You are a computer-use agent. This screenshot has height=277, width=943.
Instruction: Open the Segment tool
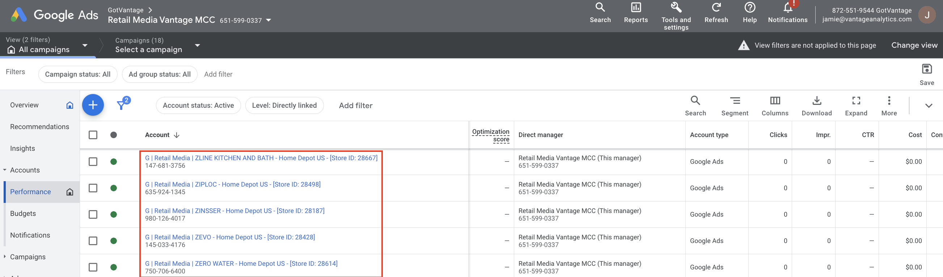coord(734,106)
